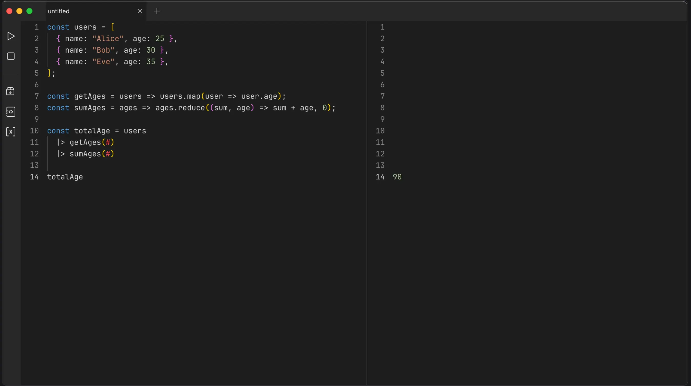Click the const keyword on line 1
The image size is (691, 386).
point(58,27)
